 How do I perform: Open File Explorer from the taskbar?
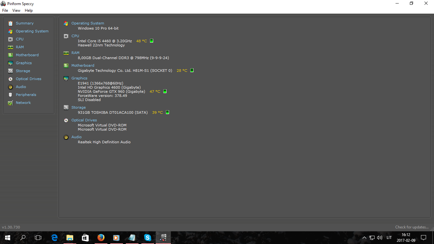click(70, 238)
